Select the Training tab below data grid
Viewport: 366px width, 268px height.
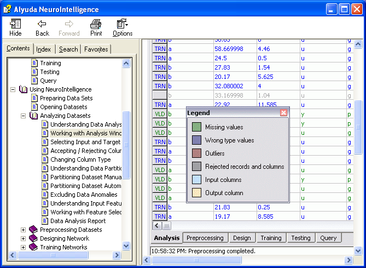point(271,238)
